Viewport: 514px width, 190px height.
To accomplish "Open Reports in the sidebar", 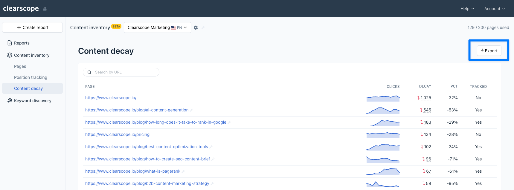I will click(22, 43).
